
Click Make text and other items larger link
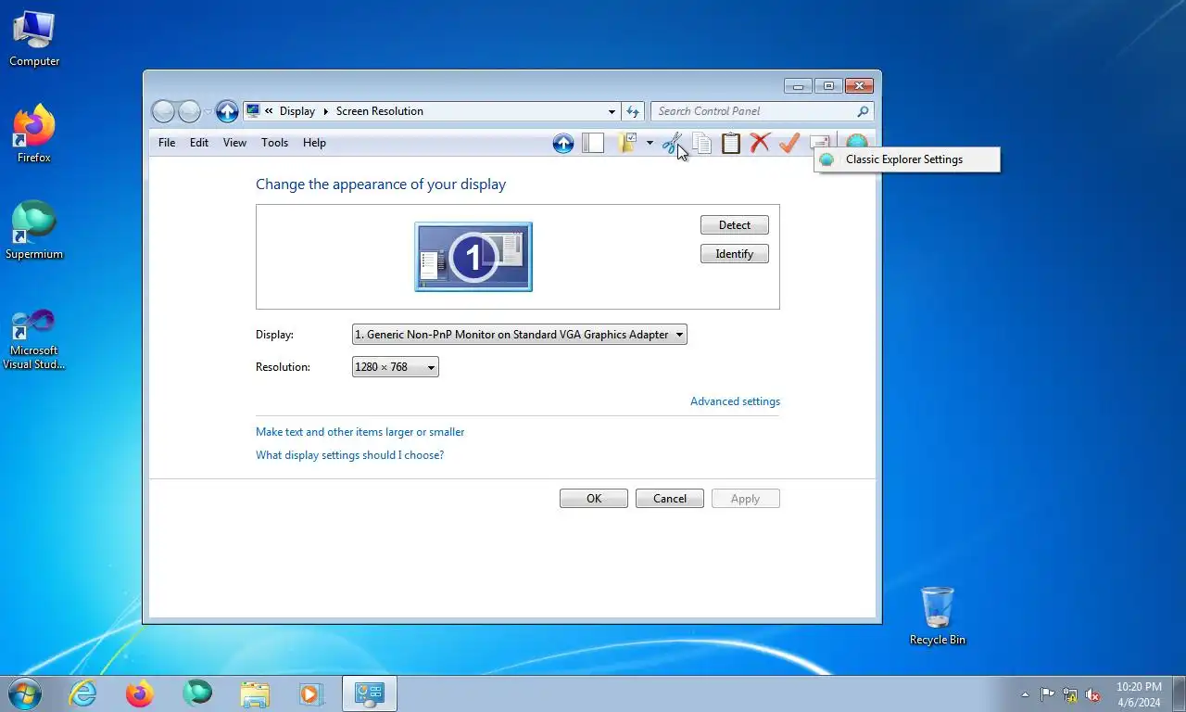360,432
